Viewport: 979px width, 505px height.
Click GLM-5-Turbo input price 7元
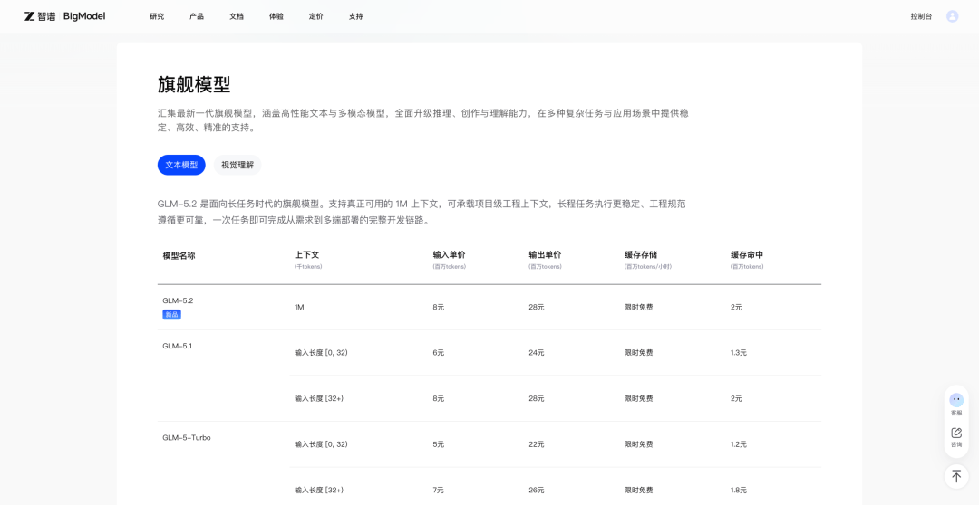click(439, 490)
